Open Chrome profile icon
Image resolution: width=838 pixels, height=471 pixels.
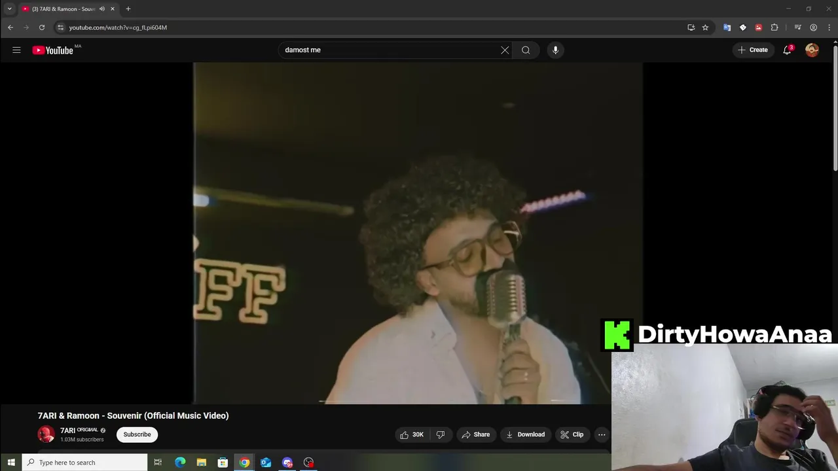[x=813, y=27]
